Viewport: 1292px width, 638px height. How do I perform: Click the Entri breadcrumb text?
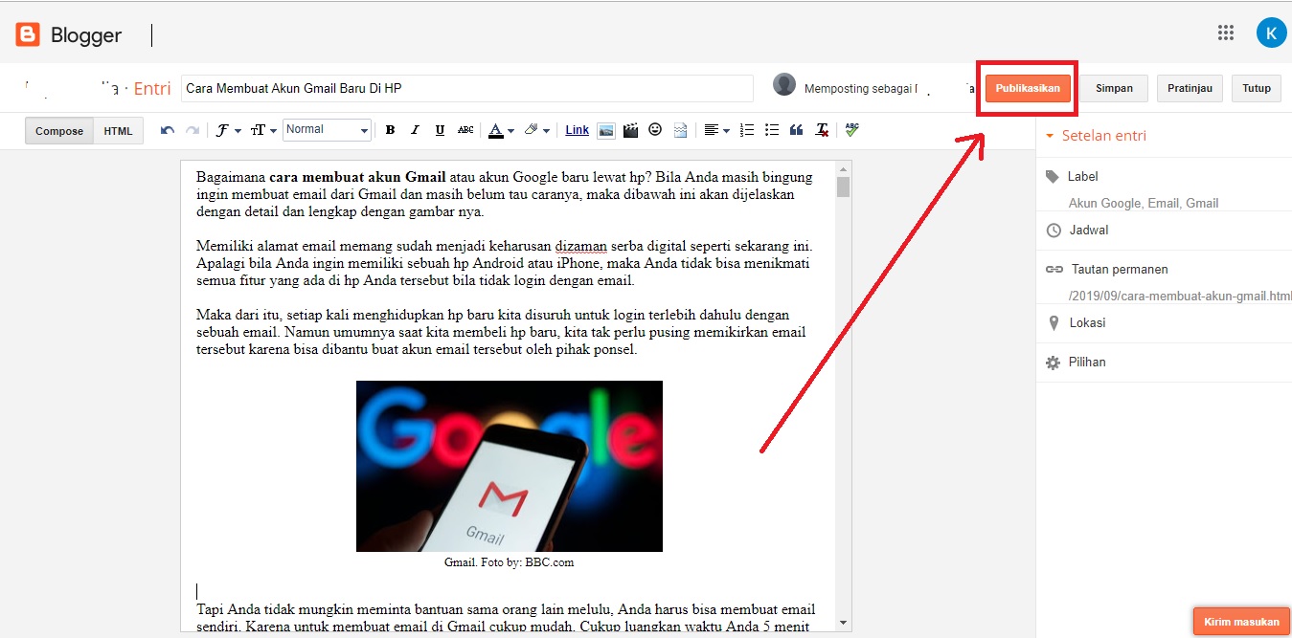[x=152, y=89]
